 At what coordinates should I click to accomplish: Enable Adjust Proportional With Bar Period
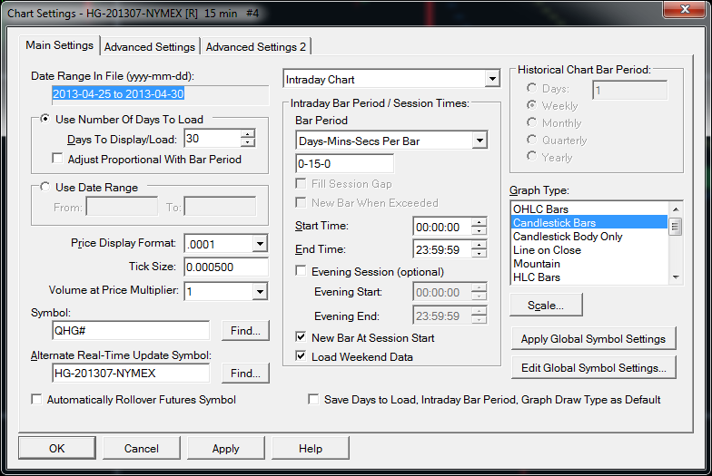pos(58,159)
